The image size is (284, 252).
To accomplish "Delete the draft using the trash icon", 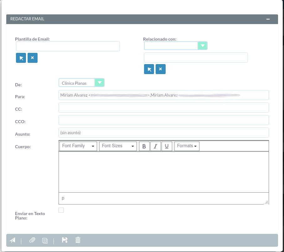I will (78, 240).
